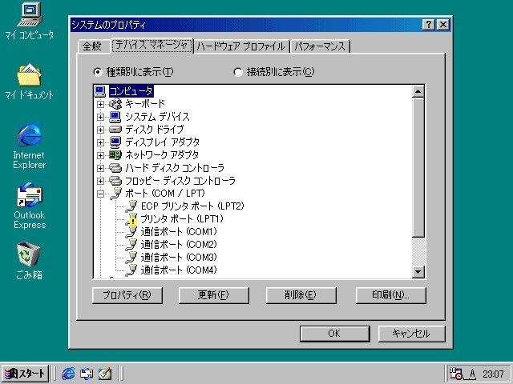Image resolution: width=513 pixels, height=384 pixels.
Task: Click the キーボード device category icon
Action: click(x=115, y=104)
